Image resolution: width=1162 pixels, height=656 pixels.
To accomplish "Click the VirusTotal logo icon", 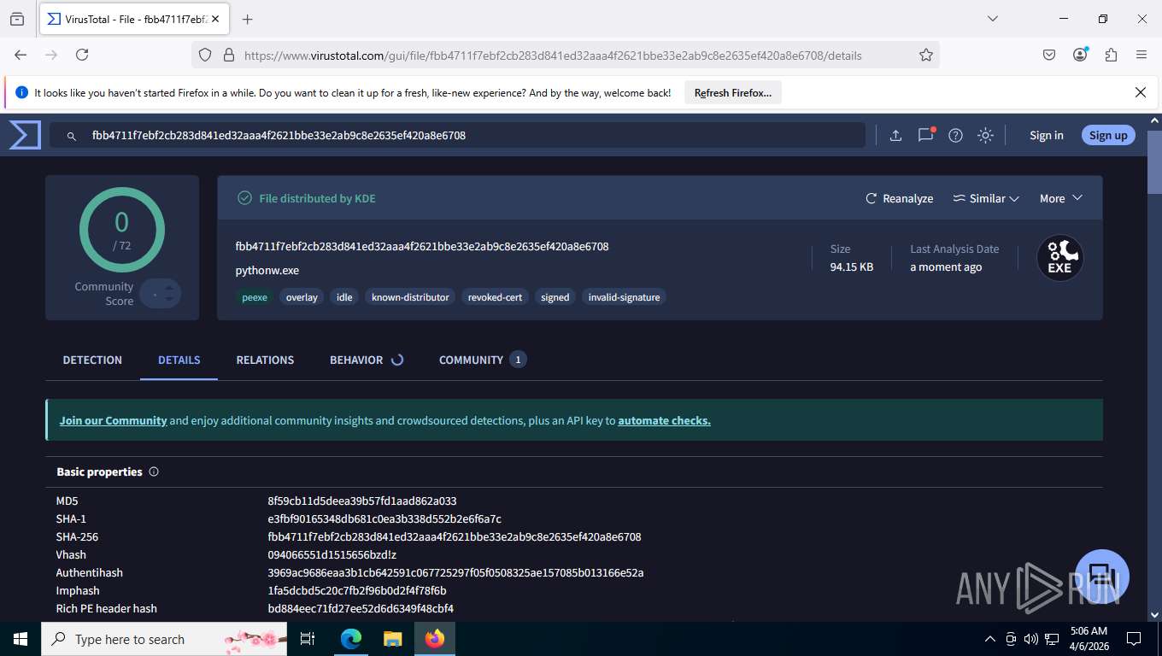I will tap(25, 135).
